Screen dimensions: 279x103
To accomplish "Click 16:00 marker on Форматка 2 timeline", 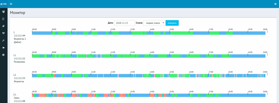I will 191,29.
